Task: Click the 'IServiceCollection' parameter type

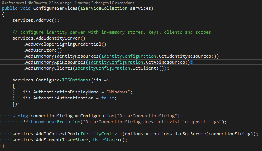Action: (104, 8)
